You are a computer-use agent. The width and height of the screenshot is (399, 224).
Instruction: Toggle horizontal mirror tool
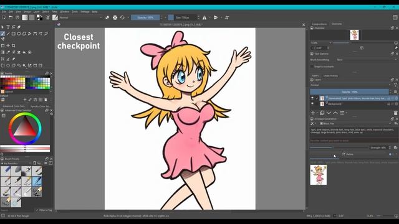click(x=204, y=17)
